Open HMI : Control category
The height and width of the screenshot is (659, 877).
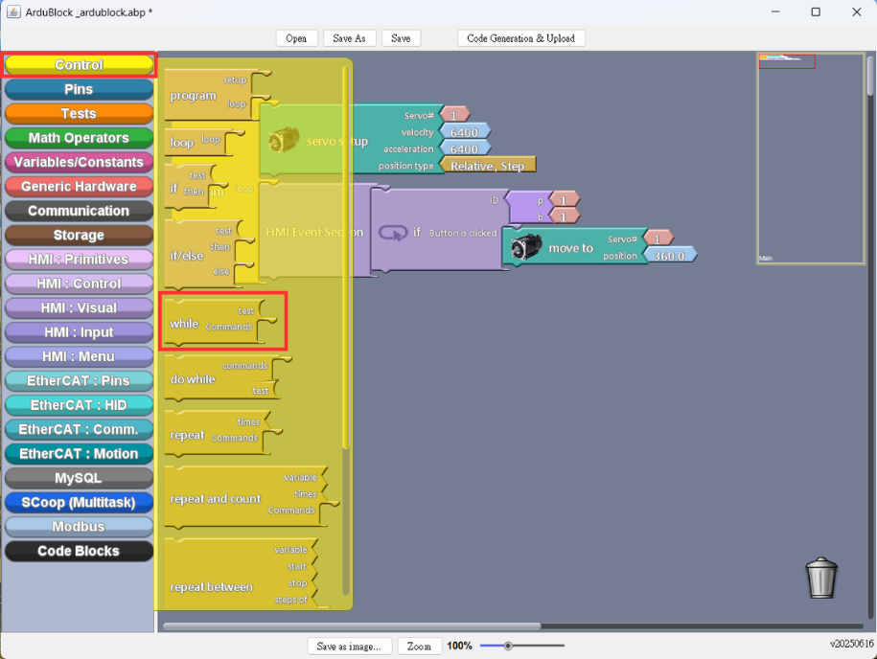79,284
